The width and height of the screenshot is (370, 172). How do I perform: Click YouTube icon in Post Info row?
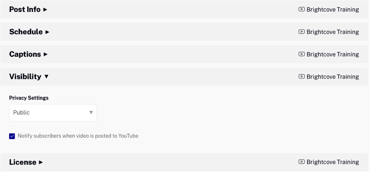pos(301,9)
